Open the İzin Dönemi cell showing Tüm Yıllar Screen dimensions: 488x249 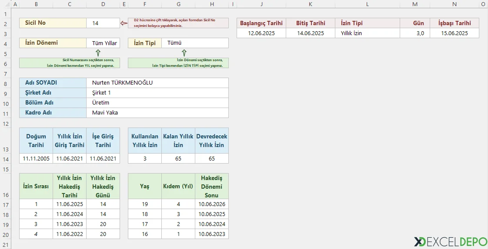point(103,43)
